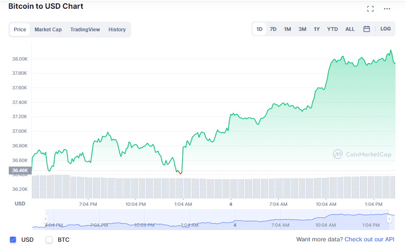This screenshot has width=405, height=248.
Task: Toggle the LOG scale option
Action: [385, 29]
